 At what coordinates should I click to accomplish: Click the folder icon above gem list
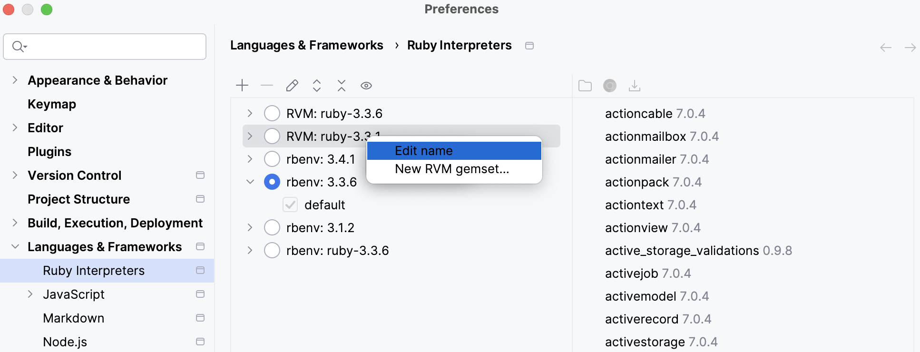[585, 86]
